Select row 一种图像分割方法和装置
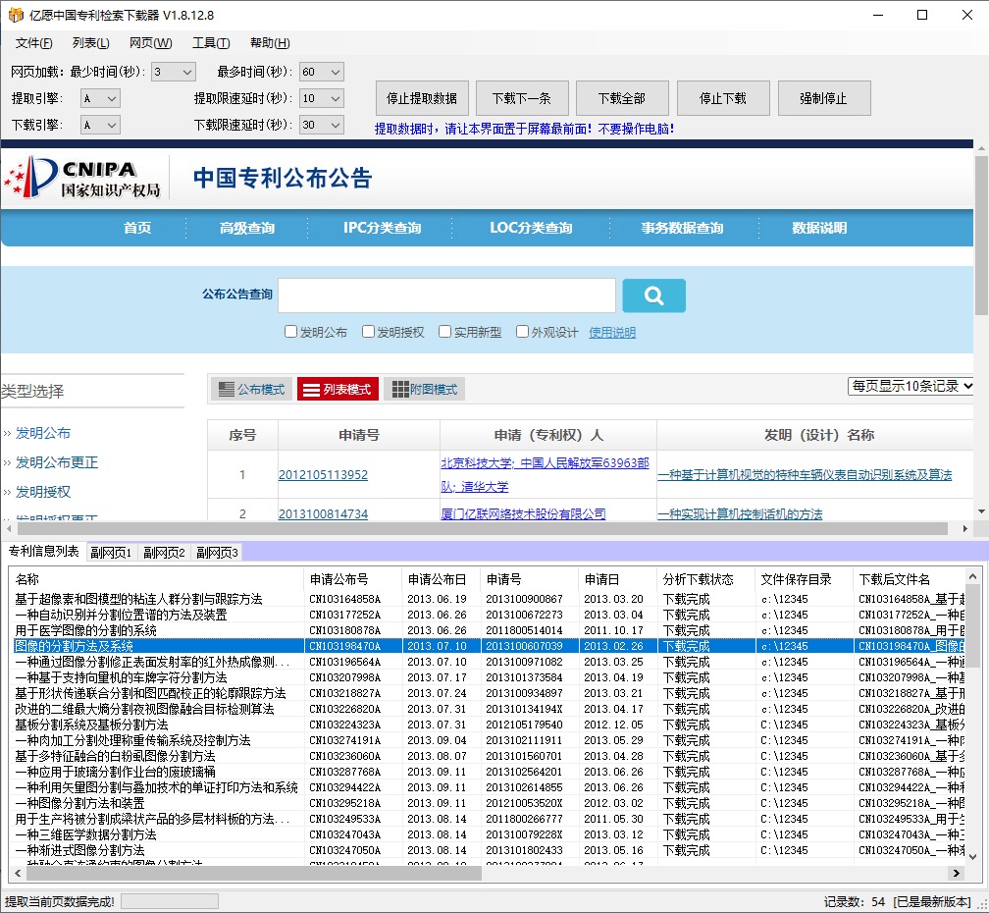 point(488,803)
